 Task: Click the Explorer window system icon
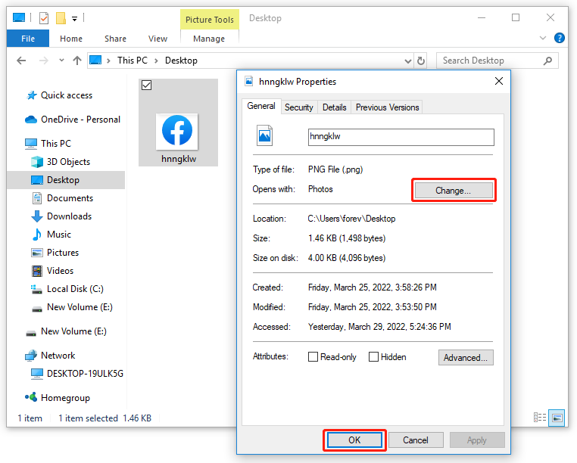[x=19, y=17]
